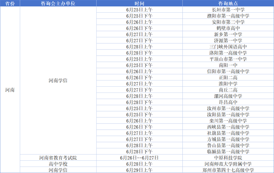
Task: Select the time cell in the 商丘二高 row
Action: tap(139, 90)
